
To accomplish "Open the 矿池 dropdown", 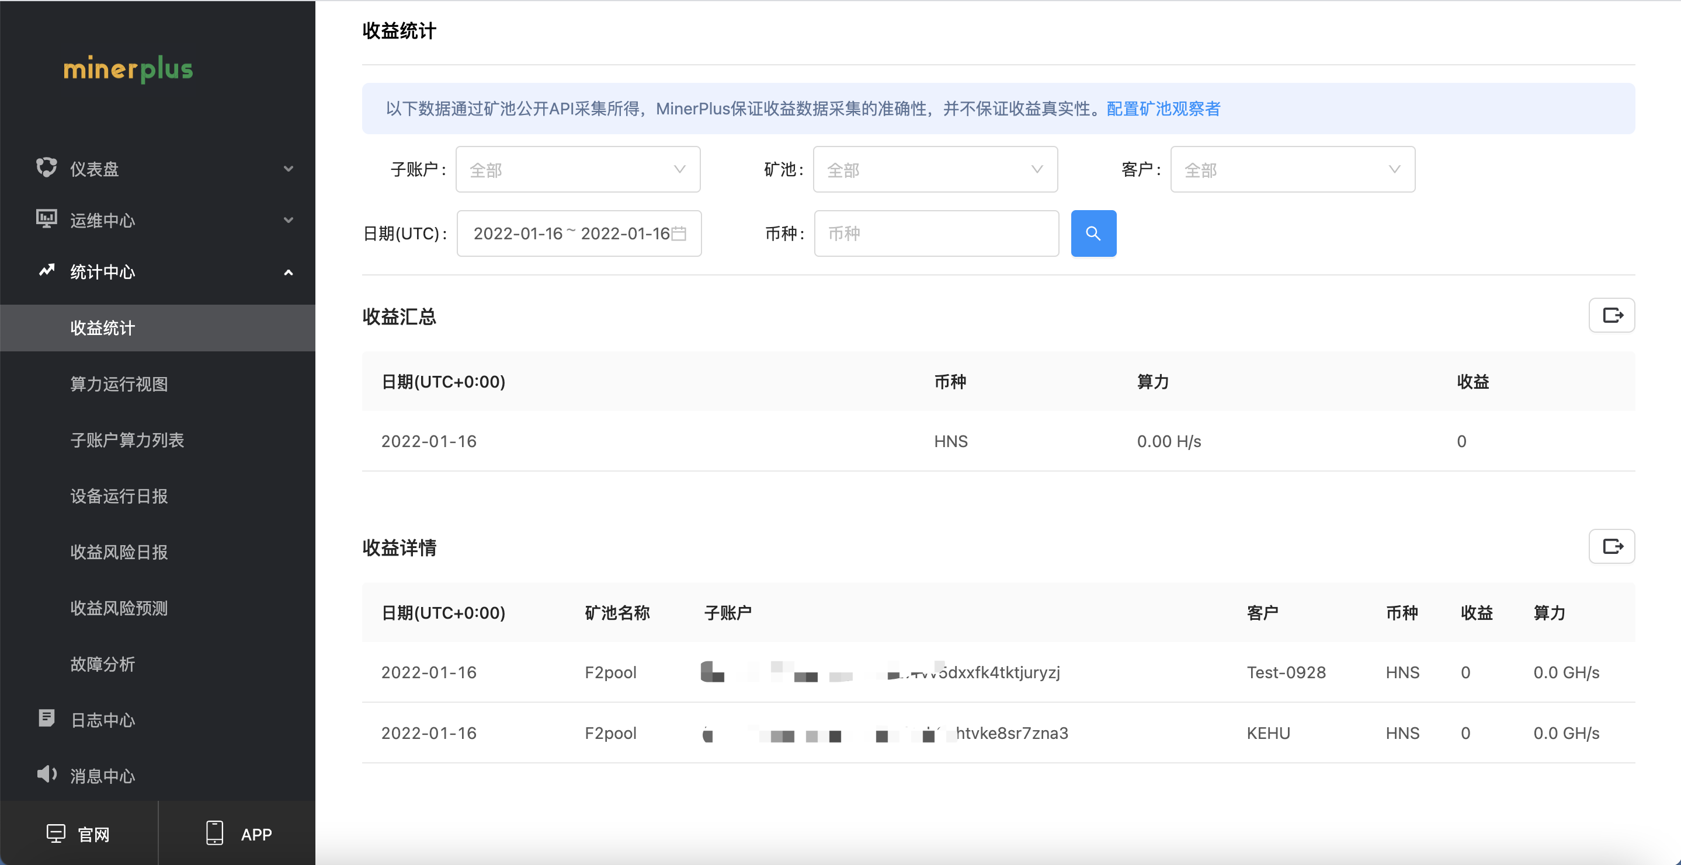I will click(x=935, y=170).
